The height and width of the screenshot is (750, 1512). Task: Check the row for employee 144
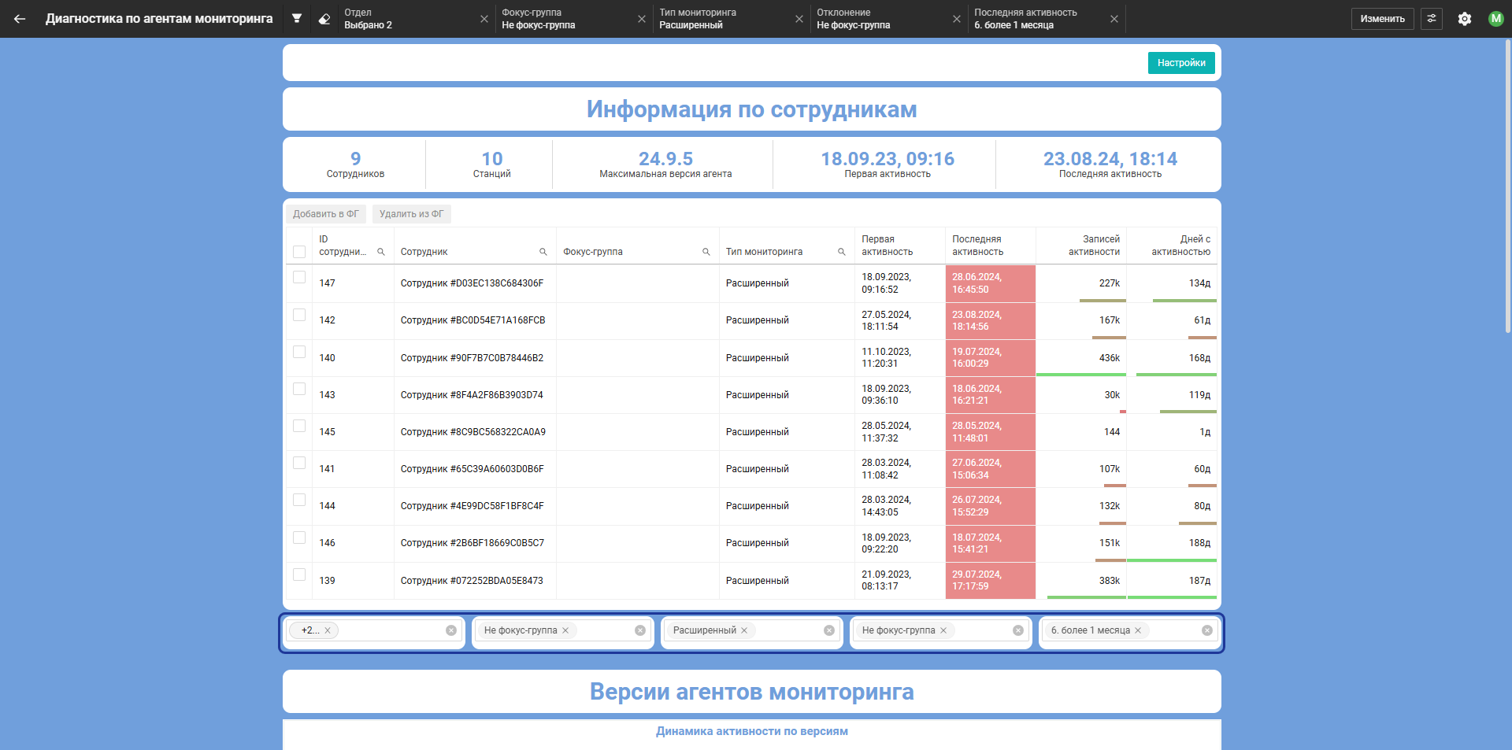[299, 500]
